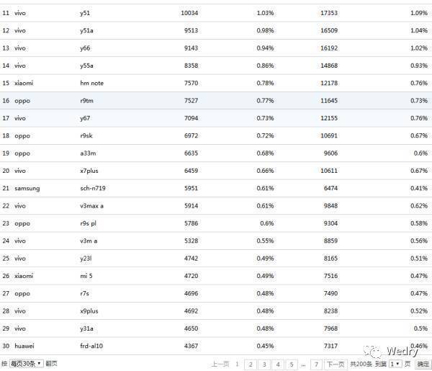Click the 上一页 previous page link

point(220,365)
